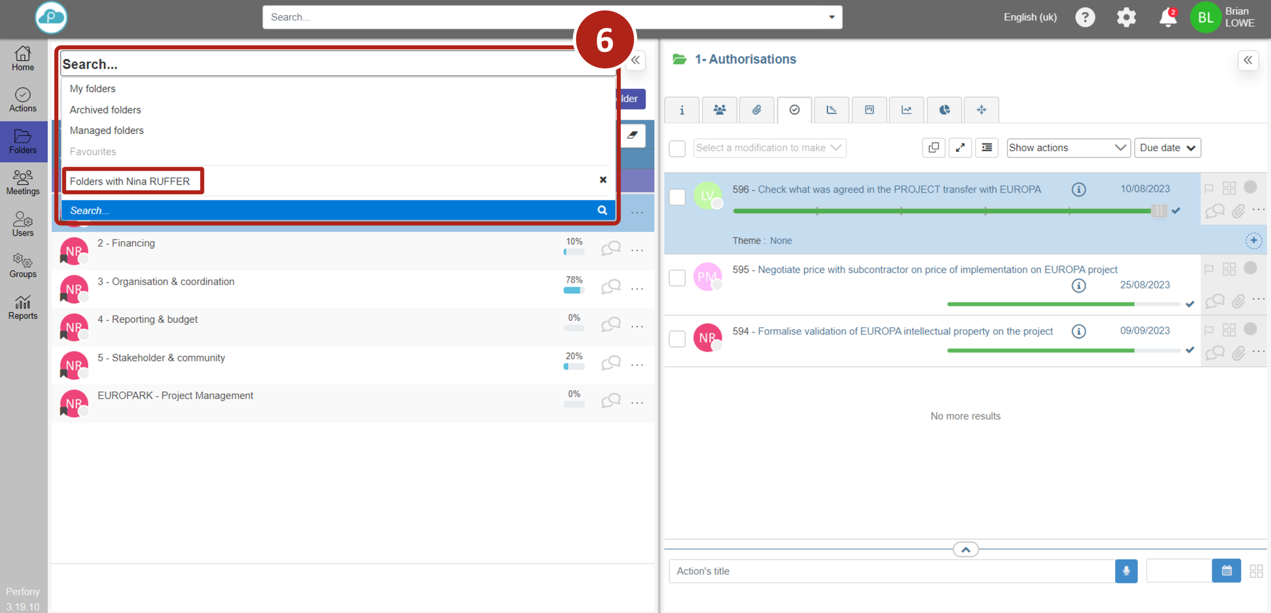Click the microphone icon beside Action's title
The width and height of the screenshot is (1271, 613).
(x=1126, y=571)
